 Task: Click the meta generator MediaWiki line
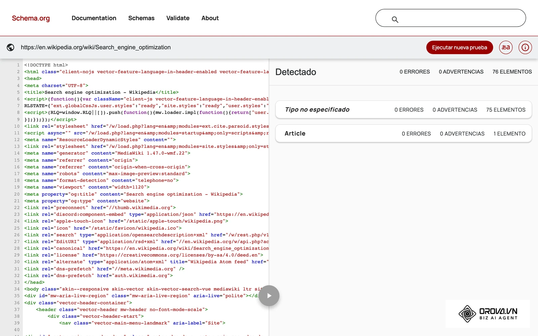pos(107,153)
